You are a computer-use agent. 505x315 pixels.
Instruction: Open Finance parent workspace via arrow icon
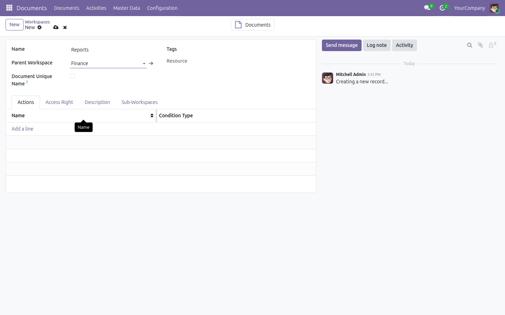tap(151, 63)
